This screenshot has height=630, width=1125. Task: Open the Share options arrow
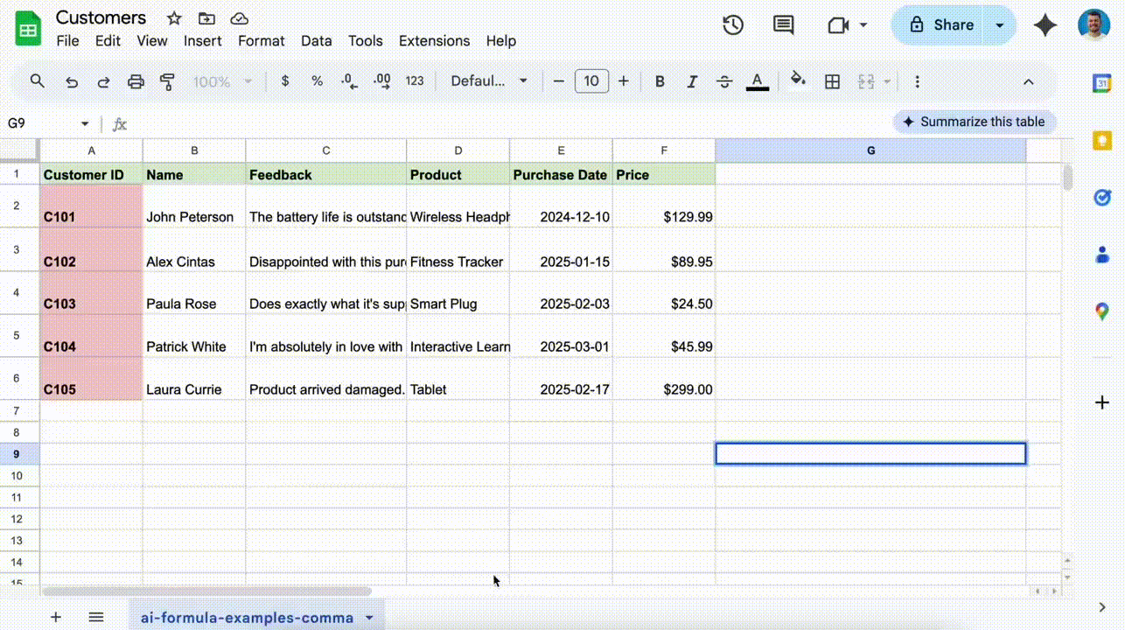[x=1000, y=25]
